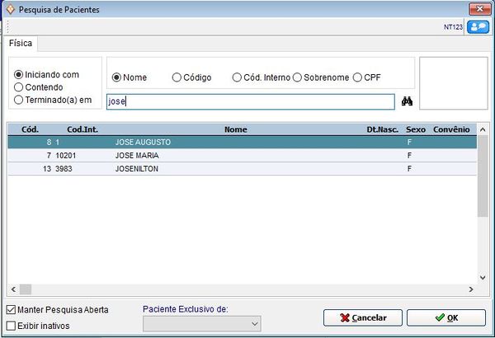Choose the Código search radio button
Viewport: 495px width, 338px height.
(x=177, y=77)
